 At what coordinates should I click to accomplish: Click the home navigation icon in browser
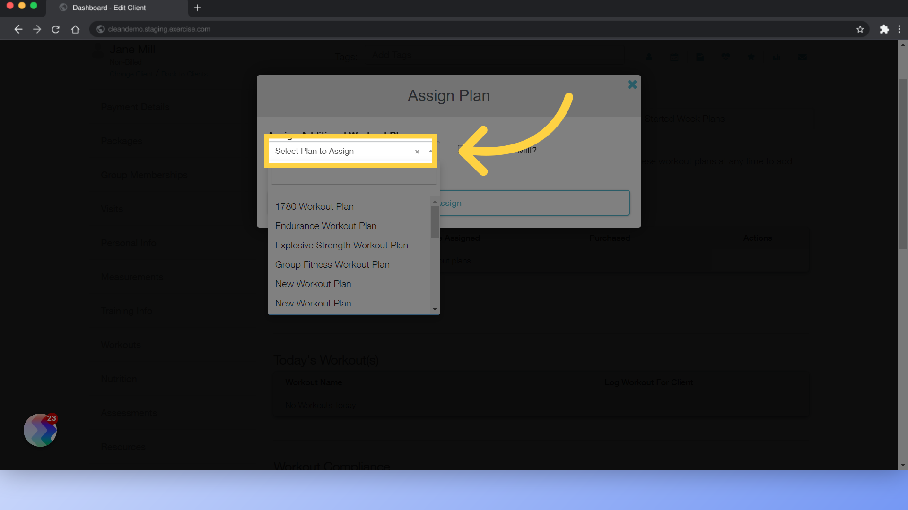pyautogui.click(x=75, y=29)
